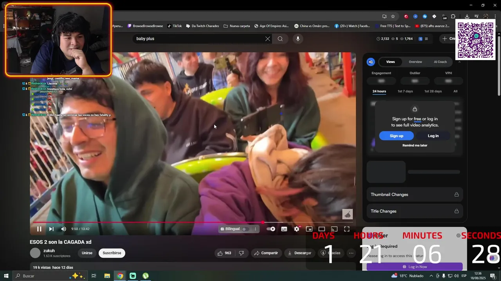Open the notification center showing 5 notifications

point(493,276)
